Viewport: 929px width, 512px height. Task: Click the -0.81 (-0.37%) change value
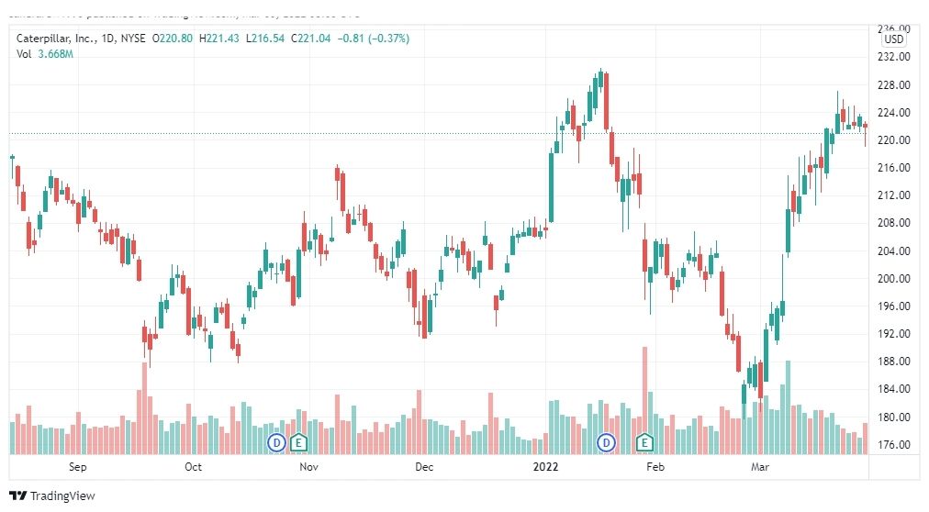tap(374, 39)
